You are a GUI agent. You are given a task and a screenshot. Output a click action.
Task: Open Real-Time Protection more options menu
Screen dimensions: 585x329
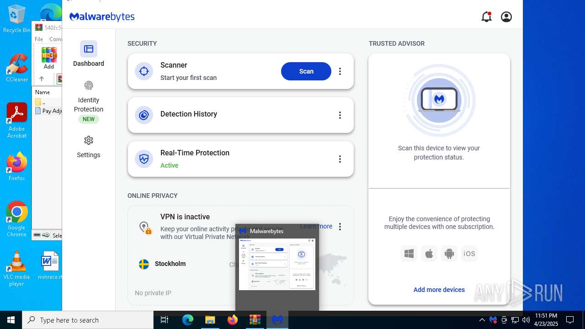340,159
